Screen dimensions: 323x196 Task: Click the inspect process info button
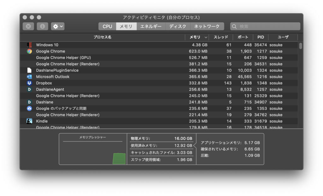pos(43,26)
